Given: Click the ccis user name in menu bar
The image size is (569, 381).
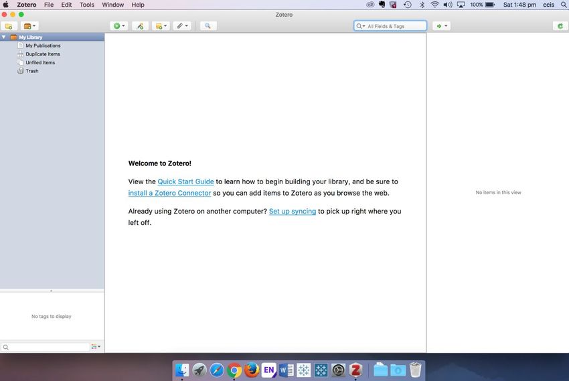Looking at the screenshot, I should coord(549,5).
